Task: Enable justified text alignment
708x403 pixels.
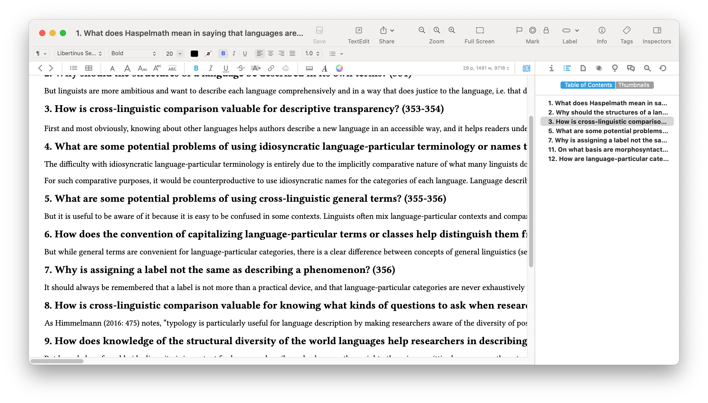Action: click(x=292, y=53)
